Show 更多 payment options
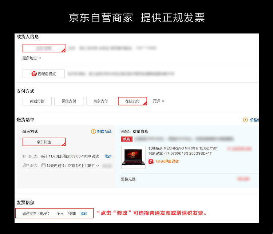 [159, 101]
